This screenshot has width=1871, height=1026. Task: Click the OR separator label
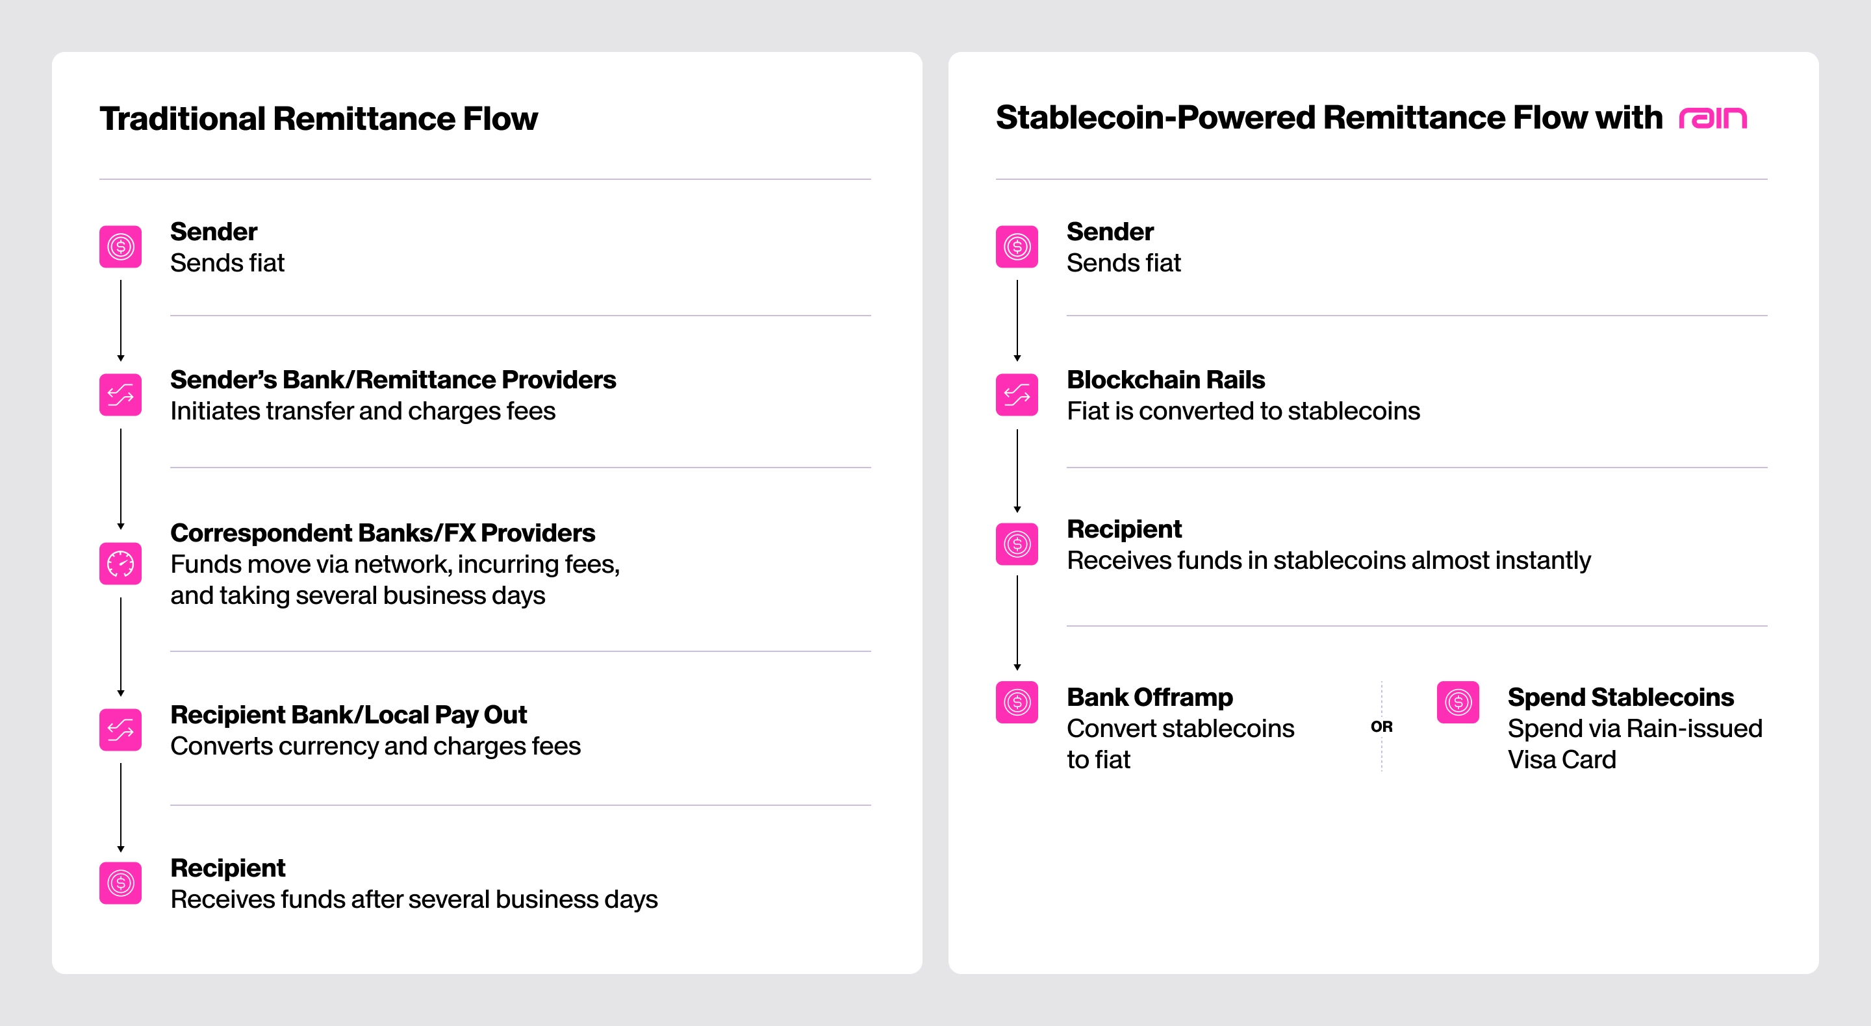(x=1381, y=726)
